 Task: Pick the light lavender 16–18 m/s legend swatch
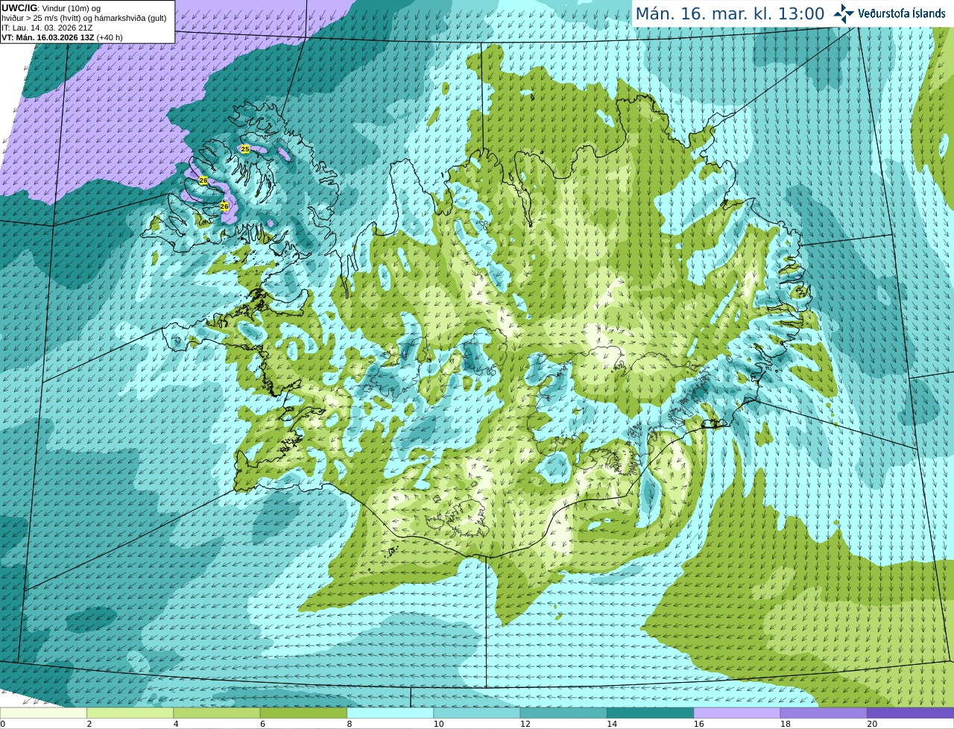tap(737, 713)
